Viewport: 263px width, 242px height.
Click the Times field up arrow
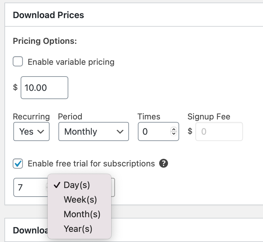174,129
